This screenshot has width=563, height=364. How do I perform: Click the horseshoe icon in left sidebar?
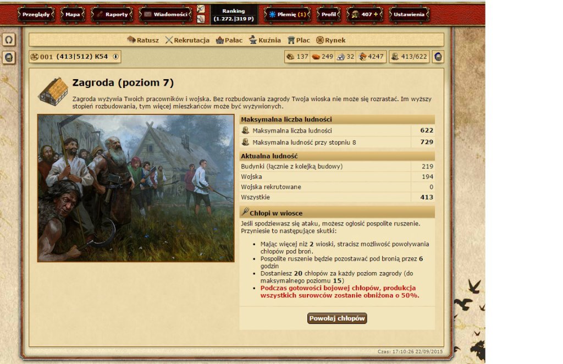[x=9, y=40]
